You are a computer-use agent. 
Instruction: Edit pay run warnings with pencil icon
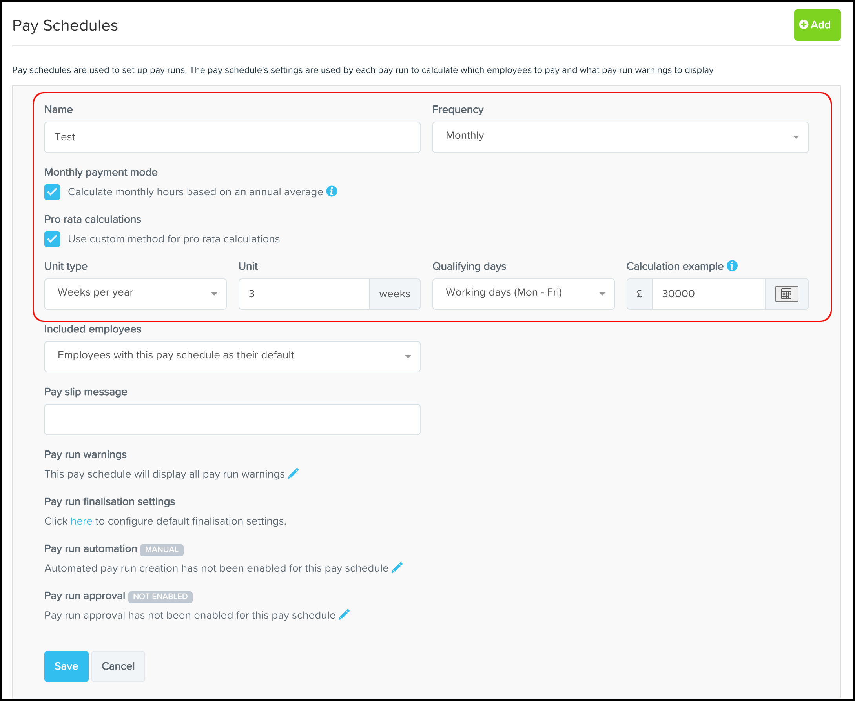(x=294, y=473)
